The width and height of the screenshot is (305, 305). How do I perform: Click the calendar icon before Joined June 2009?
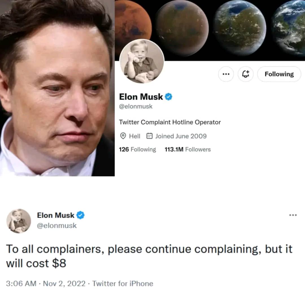(149, 136)
